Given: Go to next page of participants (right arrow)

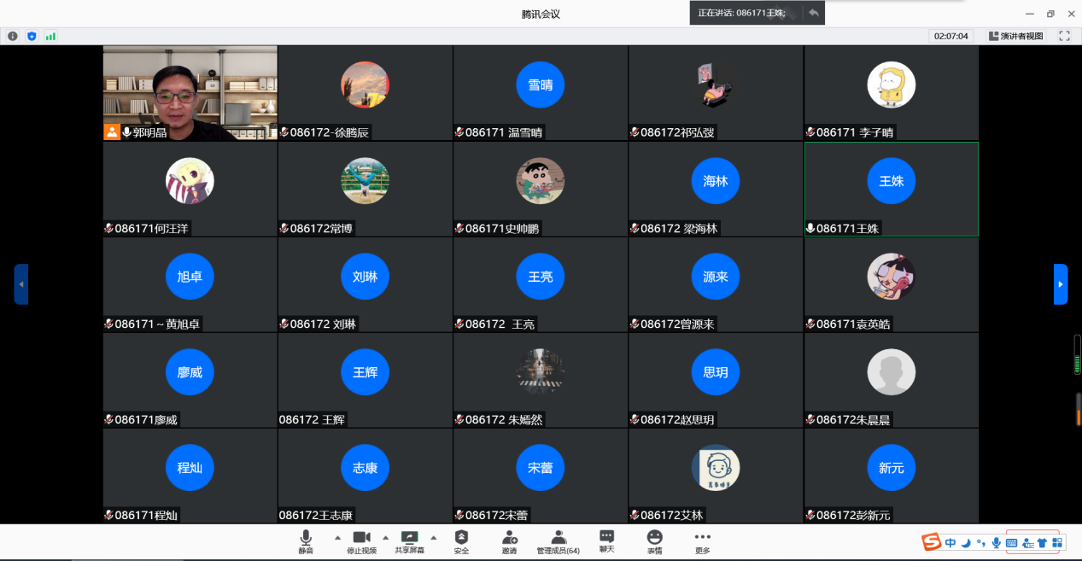Looking at the screenshot, I should [1060, 283].
